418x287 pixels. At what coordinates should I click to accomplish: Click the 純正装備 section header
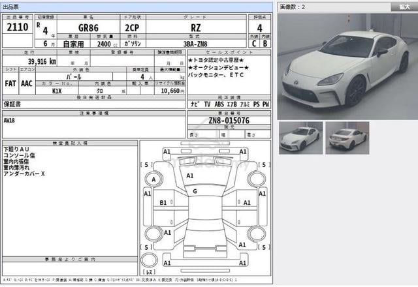[x=229, y=97]
